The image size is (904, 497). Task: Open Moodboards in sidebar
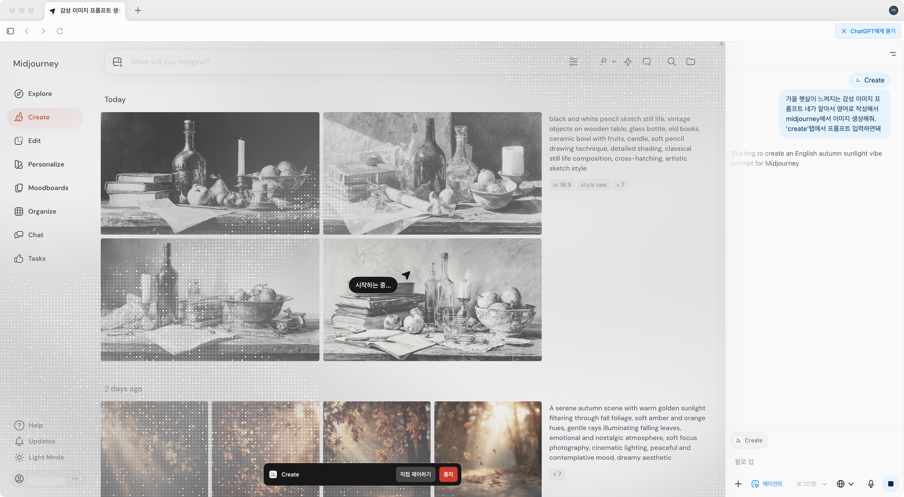point(48,188)
